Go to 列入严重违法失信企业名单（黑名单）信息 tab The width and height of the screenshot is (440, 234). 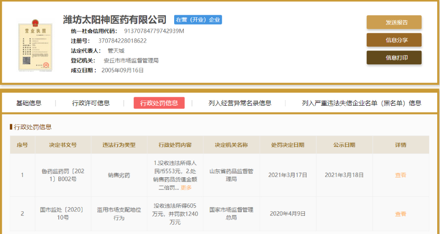pyautogui.click(x=361, y=103)
